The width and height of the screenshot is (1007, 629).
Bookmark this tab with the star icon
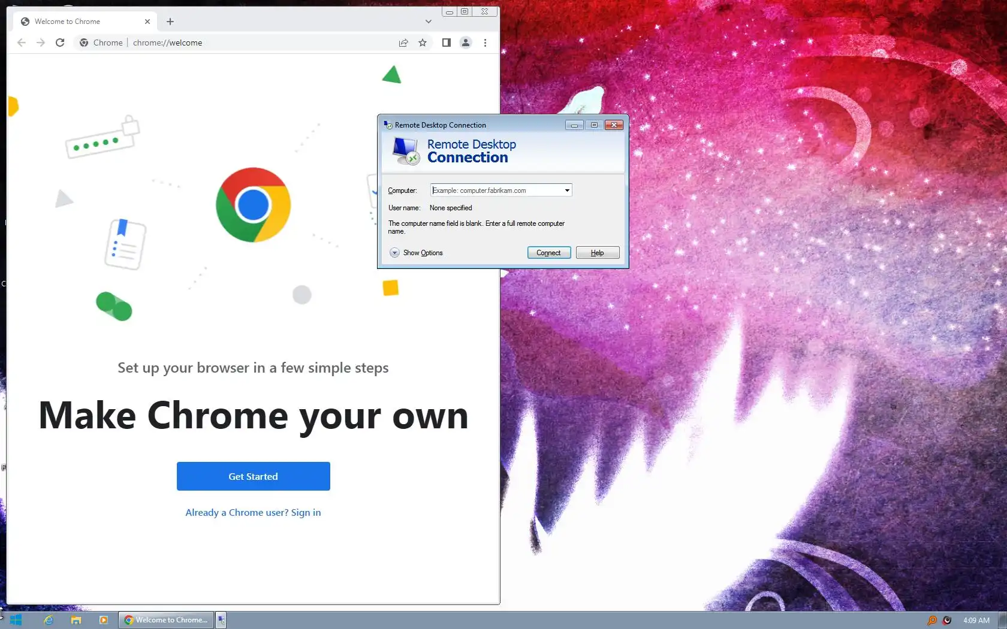423,43
